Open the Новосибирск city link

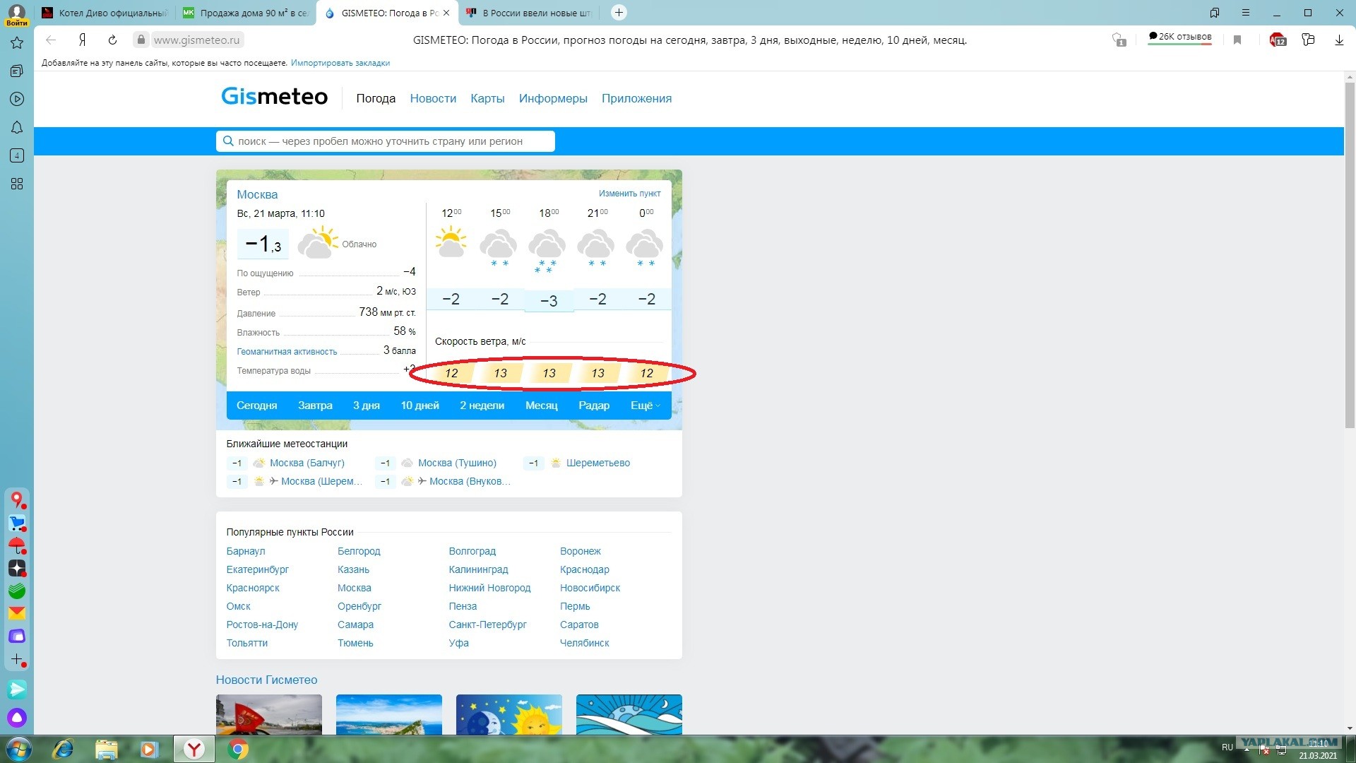coord(590,588)
